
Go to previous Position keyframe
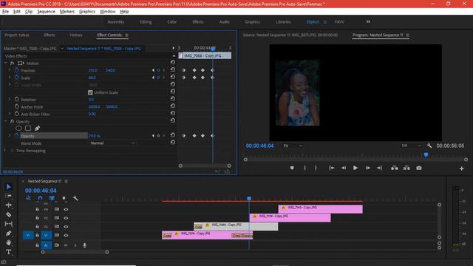(153, 70)
